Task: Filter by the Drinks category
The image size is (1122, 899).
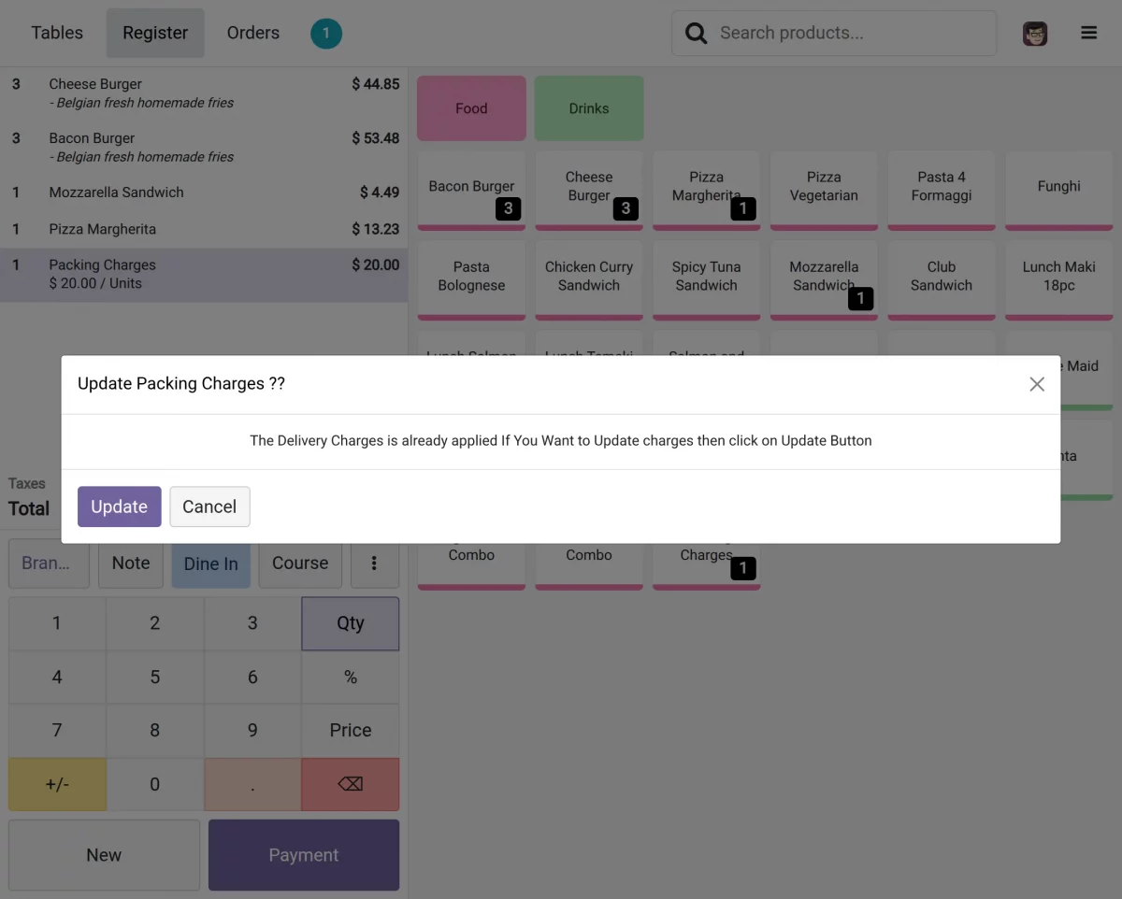Action: tap(589, 108)
